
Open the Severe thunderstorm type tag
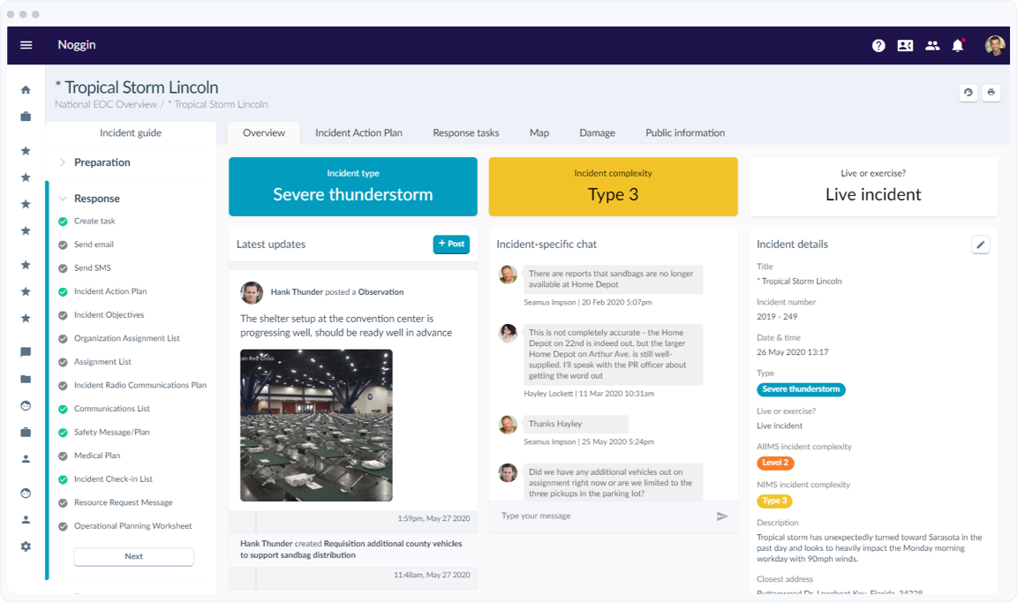(x=801, y=388)
